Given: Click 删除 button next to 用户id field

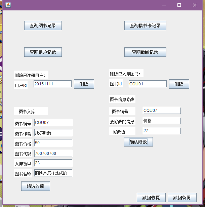Looking at the screenshot, I should coord(84,84).
